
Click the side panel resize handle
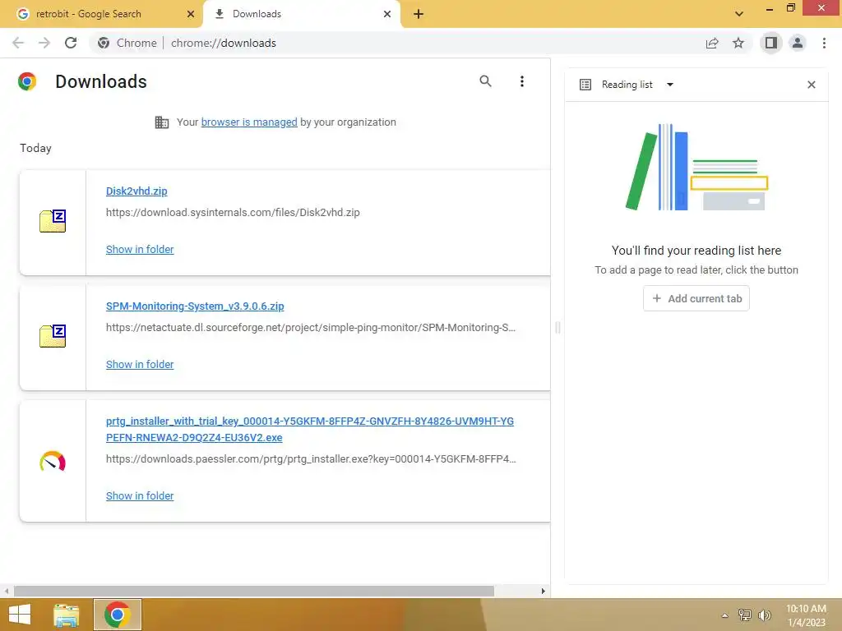[557, 327]
